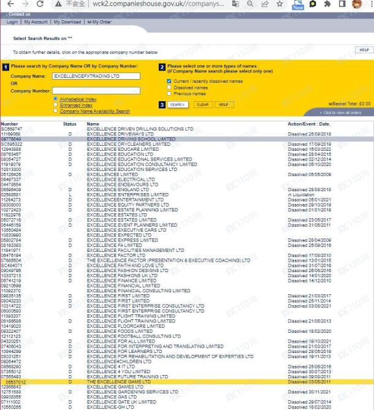Click the Company Name input field

click(x=96, y=76)
